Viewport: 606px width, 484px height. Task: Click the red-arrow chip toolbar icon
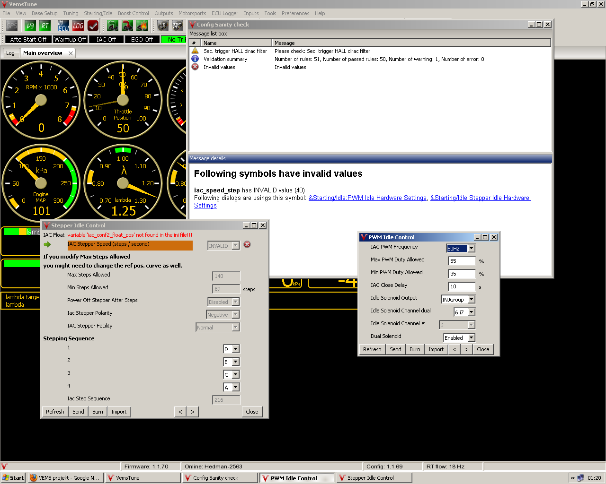click(127, 26)
